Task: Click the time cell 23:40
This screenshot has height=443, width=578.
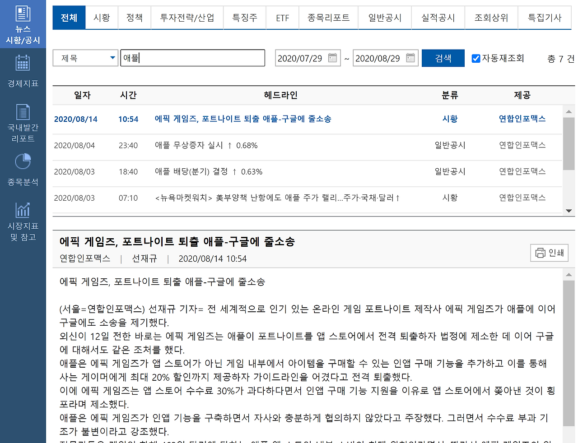Action: click(x=128, y=145)
